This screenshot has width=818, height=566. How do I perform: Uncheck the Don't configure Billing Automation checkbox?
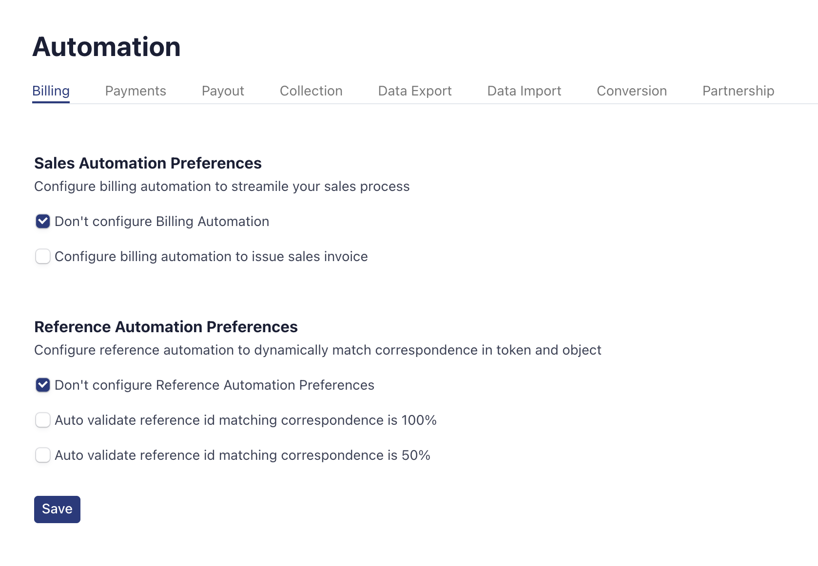[x=43, y=222]
